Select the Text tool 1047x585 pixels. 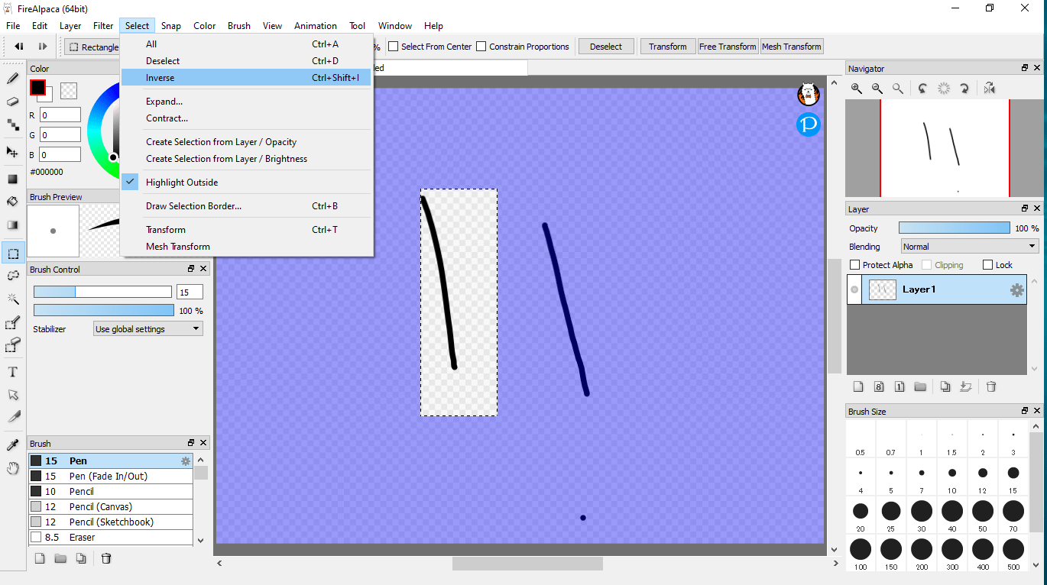pos(12,372)
